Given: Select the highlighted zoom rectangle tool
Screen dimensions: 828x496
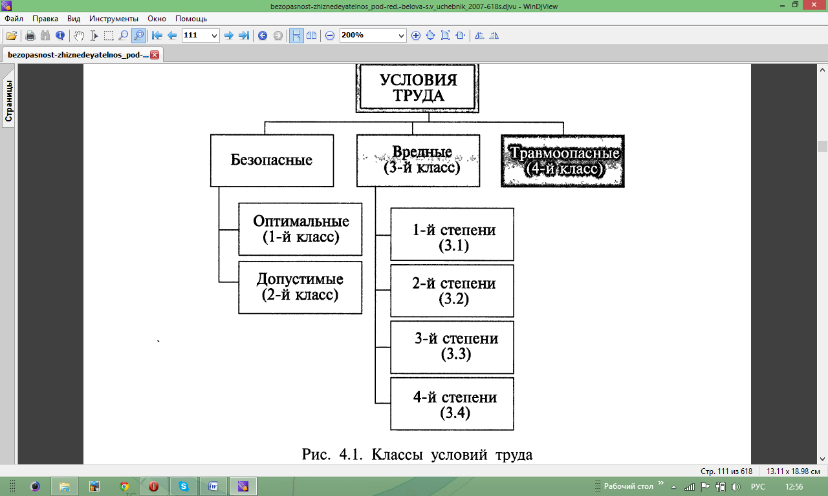Looking at the screenshot, I should [138, 36].
